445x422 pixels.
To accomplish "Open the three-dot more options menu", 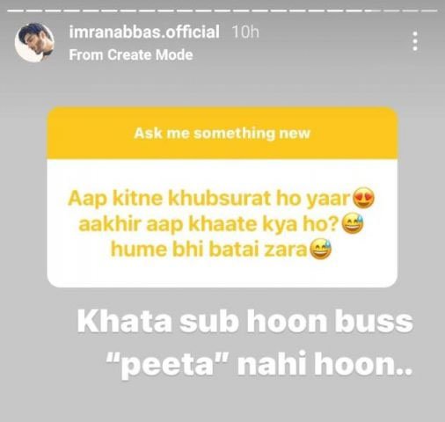I will 415,41.
